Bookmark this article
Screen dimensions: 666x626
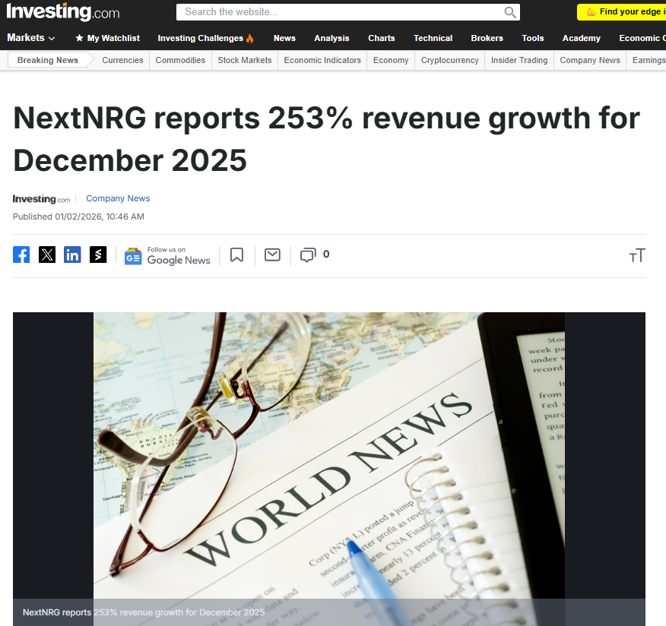coord(237,255)
